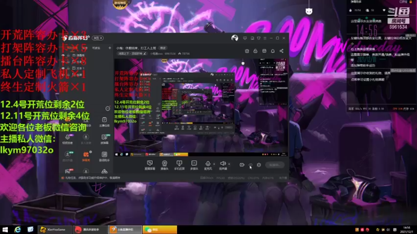417x234 pixels.
Task: Open the microphone tool in left panel
Action: [x=67, y=139]
